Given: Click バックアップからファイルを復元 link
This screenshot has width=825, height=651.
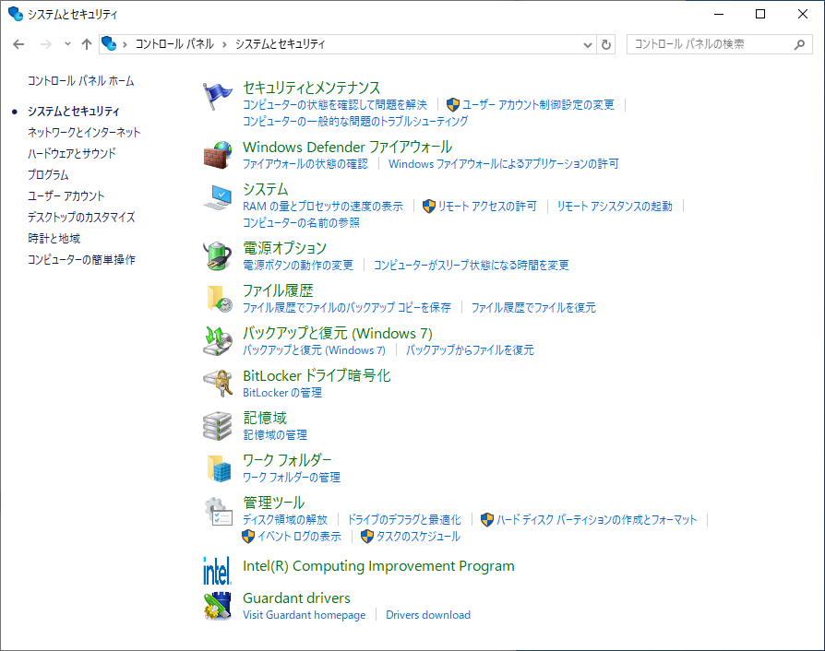Looking at the screenshot, I should pyautogui.click(x=470, y=350).
